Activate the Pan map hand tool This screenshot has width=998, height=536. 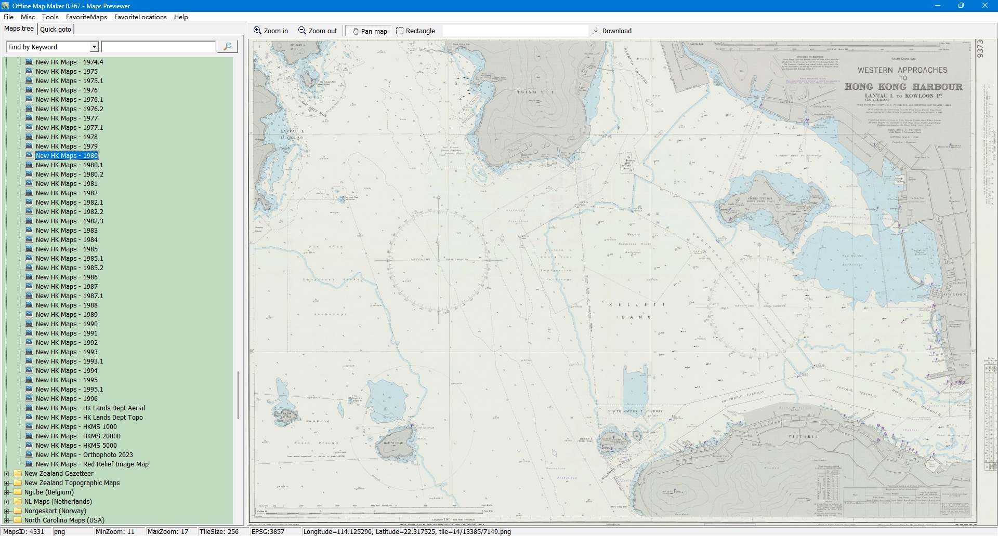(x=356, y=31)
